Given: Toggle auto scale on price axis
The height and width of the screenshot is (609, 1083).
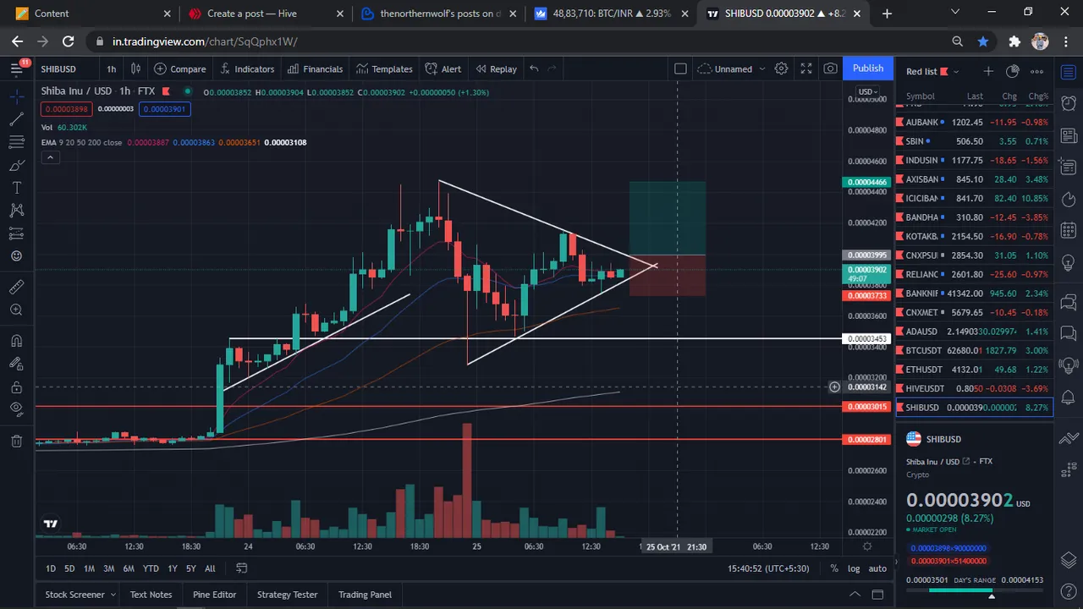Looking at the screenshot, I should 877,568.
